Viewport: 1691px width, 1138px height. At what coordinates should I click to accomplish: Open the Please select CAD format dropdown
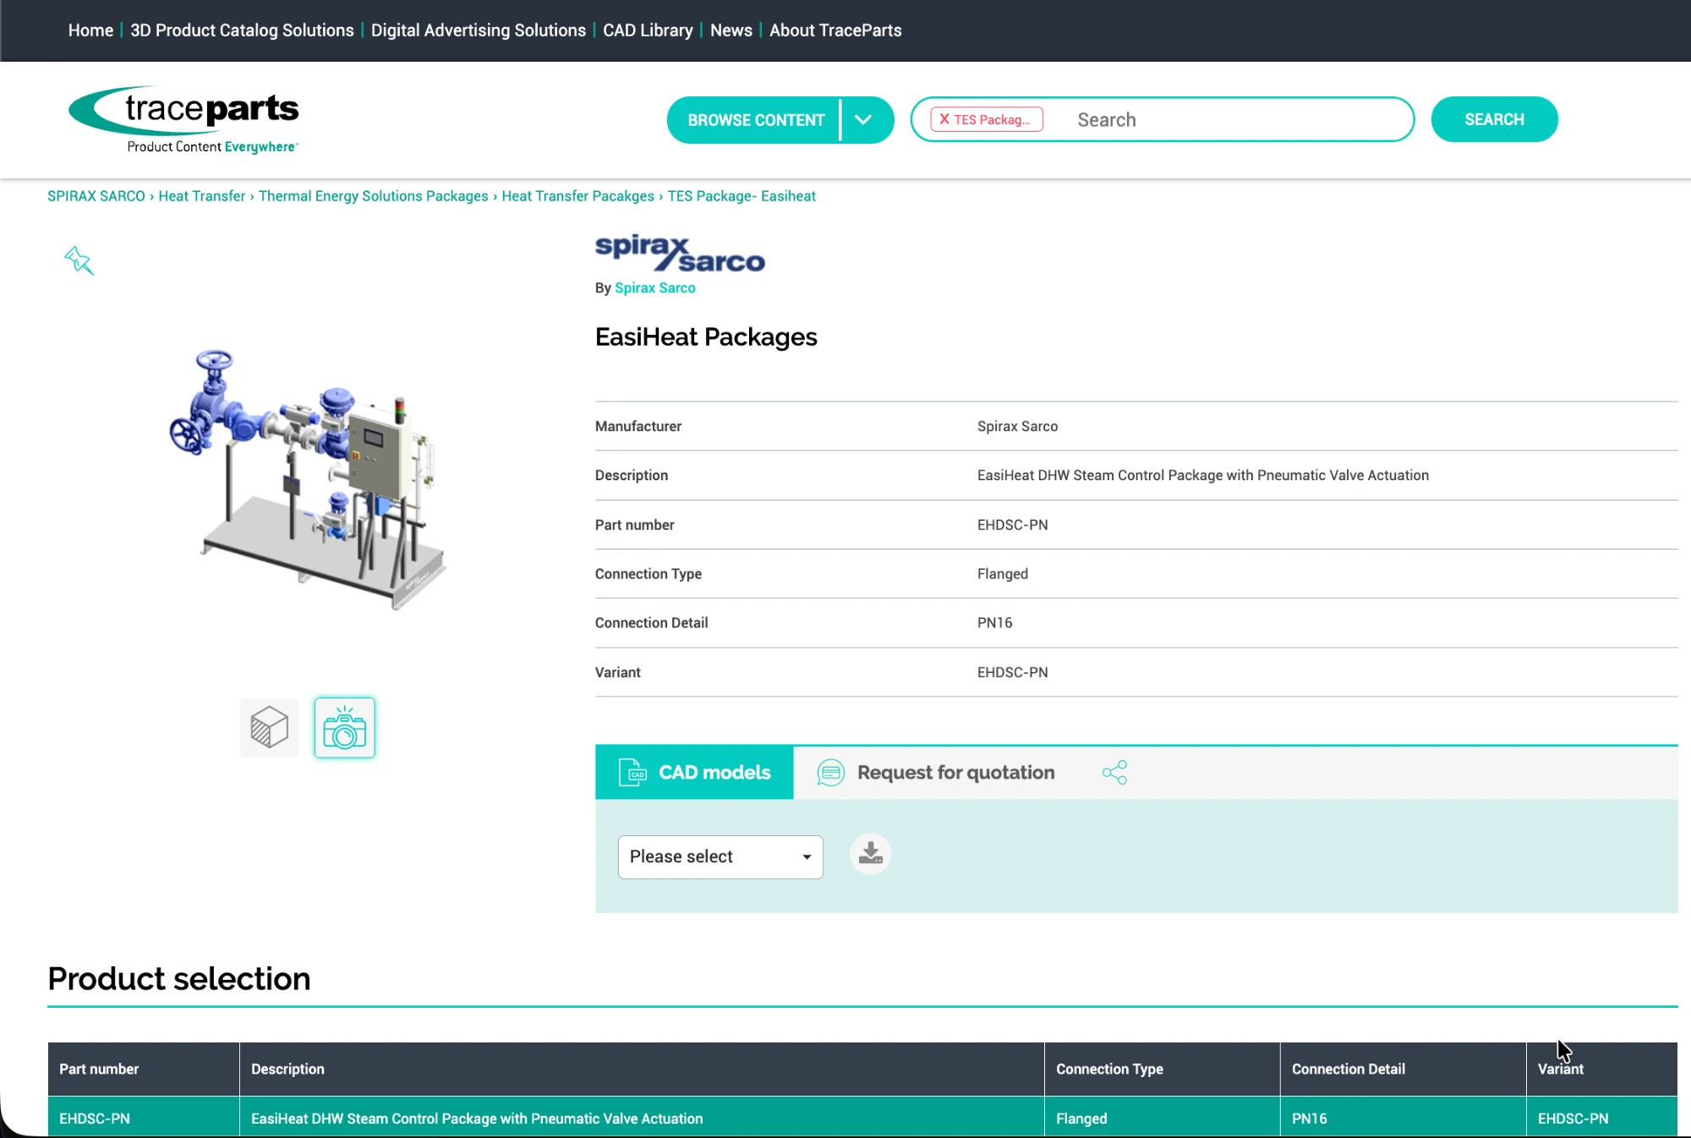pyautogui.click(x=720, y=856)
